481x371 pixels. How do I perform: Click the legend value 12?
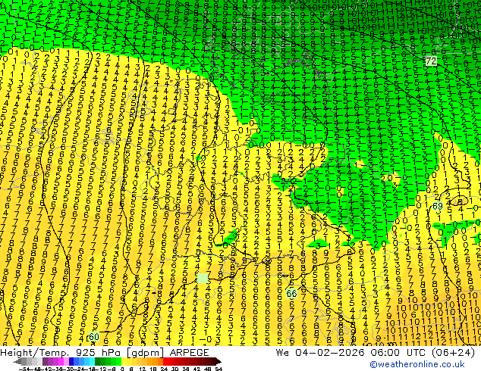(143, 369)
